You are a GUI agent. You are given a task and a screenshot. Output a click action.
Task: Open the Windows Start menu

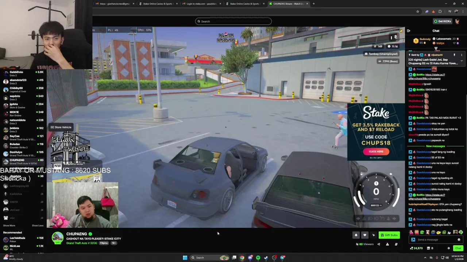click(185, 258)
